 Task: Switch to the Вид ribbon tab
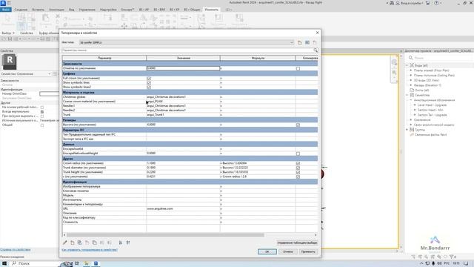click(71, 10)
